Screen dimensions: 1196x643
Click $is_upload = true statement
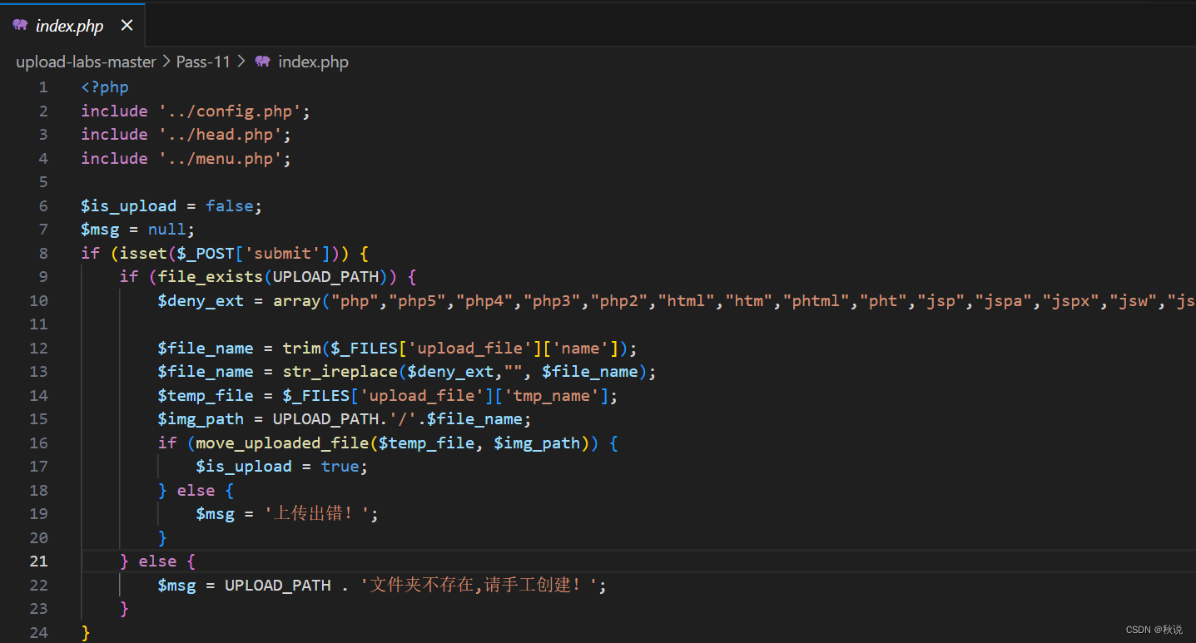[x=282, y=467]
